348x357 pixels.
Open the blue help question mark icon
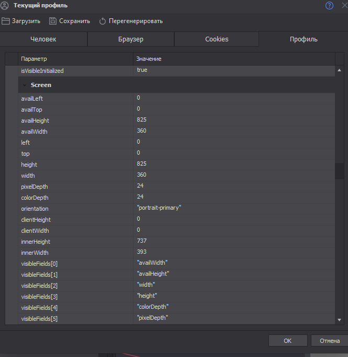click(329, 5)
